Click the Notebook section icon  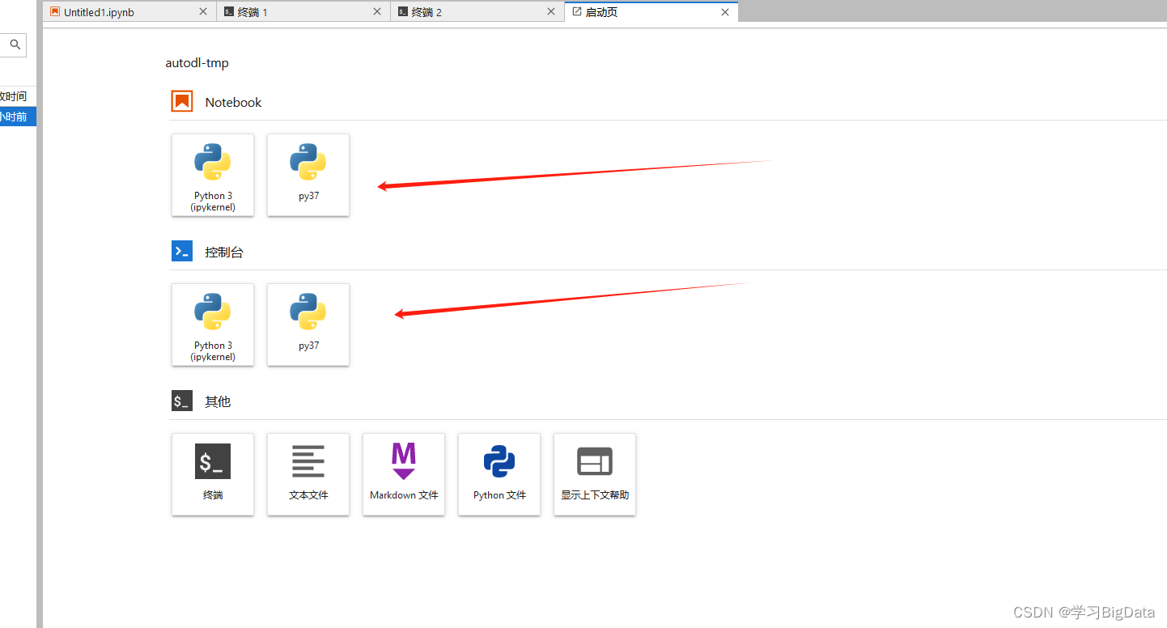click(x=182, y=101)
